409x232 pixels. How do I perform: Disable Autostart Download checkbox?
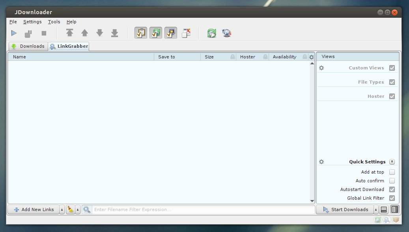(x=392, y=189)
